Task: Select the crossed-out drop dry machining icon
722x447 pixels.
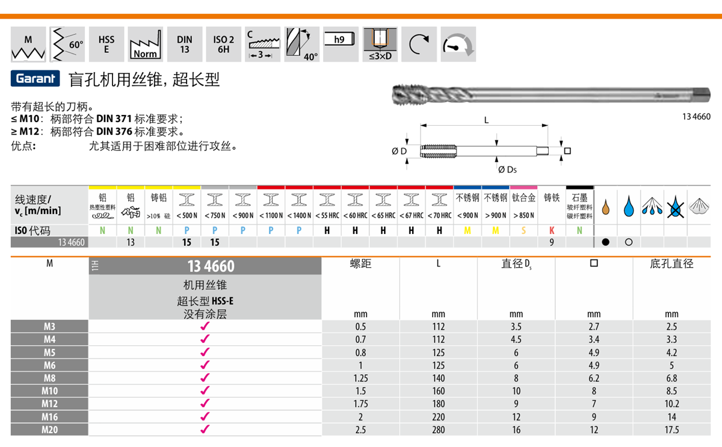Action: 676,206
